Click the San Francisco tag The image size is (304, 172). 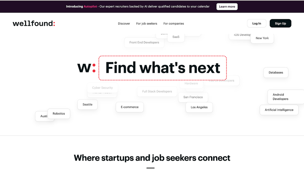pos(193,97)
